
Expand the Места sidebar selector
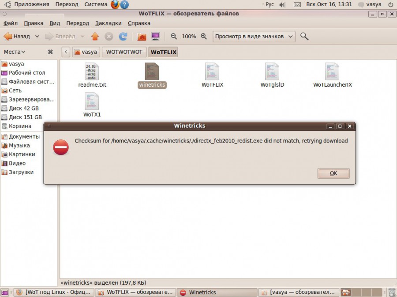15,52
